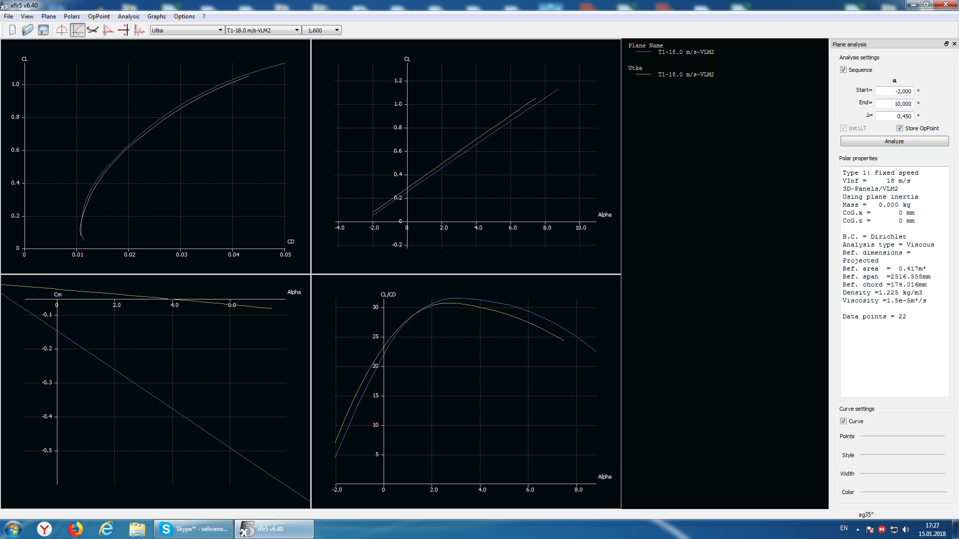Float the Plane analysis panel
The image size is (959, 539).
coord(946,44)
